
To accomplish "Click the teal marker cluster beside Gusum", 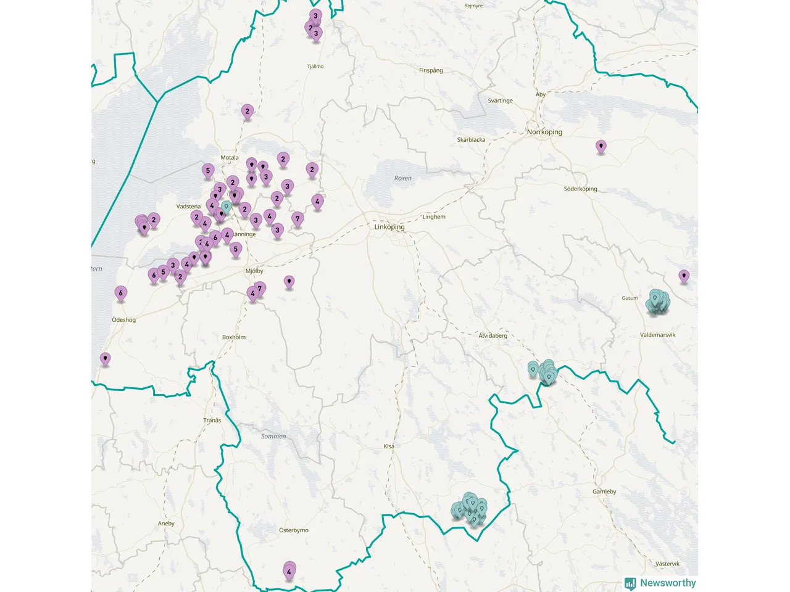I will [x=657, y=302].
